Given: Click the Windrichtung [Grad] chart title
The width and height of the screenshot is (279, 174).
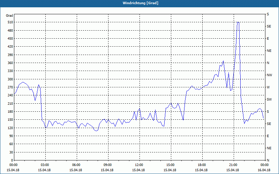Looking at the screenshot, I should [x=141, y=3].
